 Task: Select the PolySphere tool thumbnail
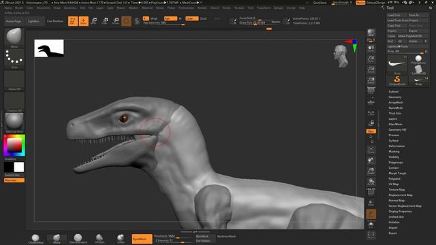418,60
